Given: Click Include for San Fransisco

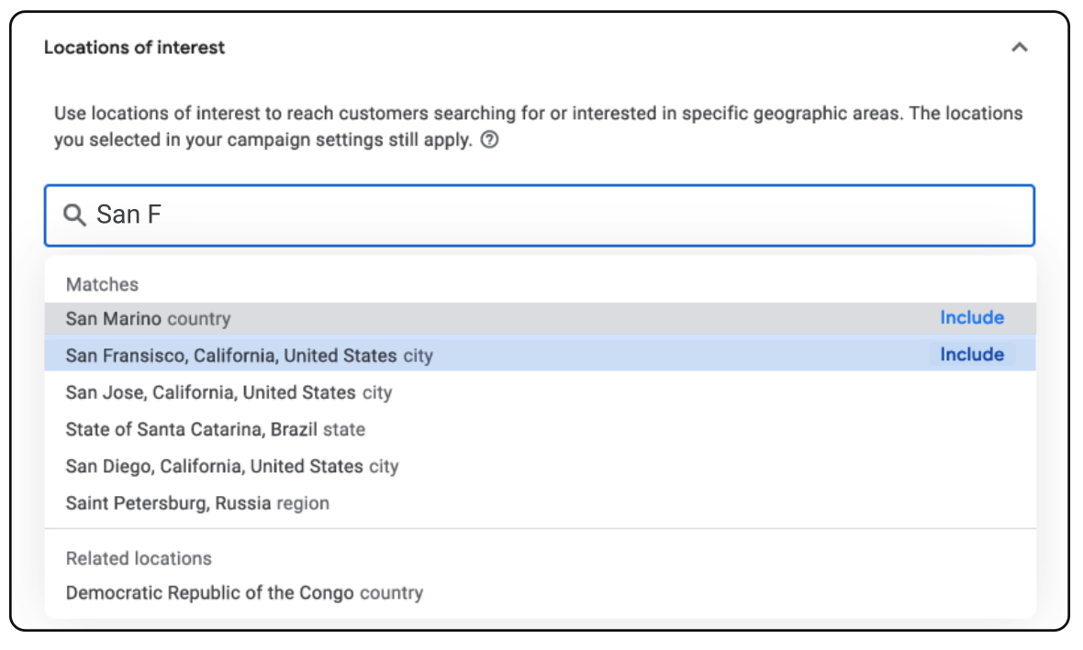Looking at the screenshot, I should point(971,355).
